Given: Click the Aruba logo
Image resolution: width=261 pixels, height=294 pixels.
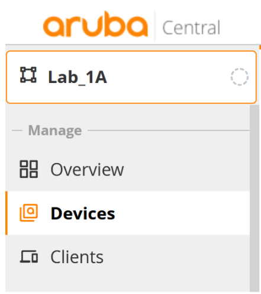Looking at the screenshot, I should tap(95, 24).
